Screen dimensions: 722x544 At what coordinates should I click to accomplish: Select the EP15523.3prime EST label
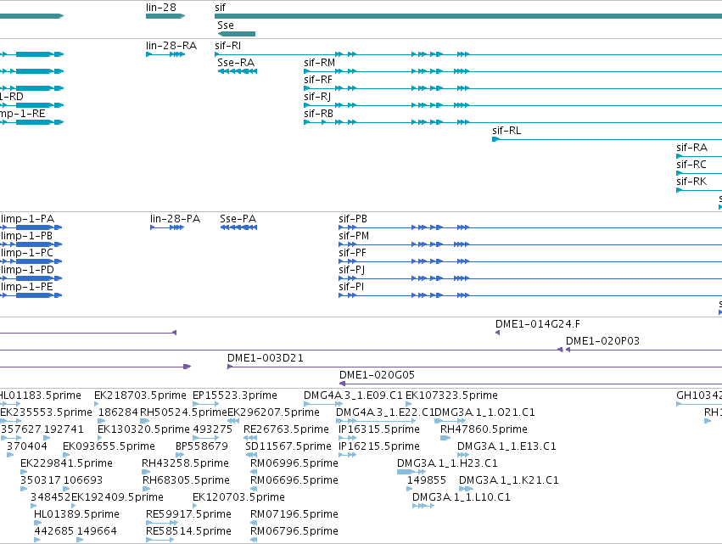click(235, 395)
